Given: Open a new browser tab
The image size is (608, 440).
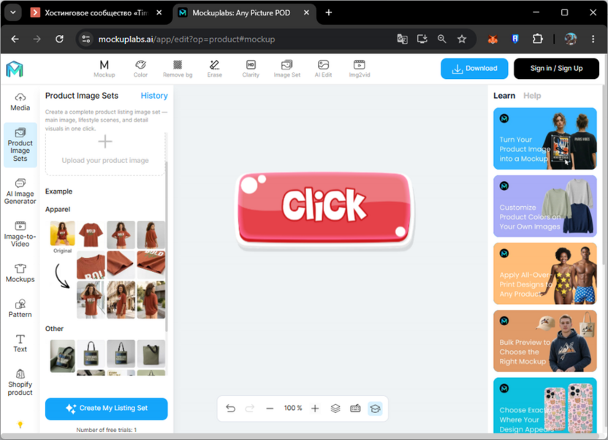Looking at the screenshot, I should [328, 13].
